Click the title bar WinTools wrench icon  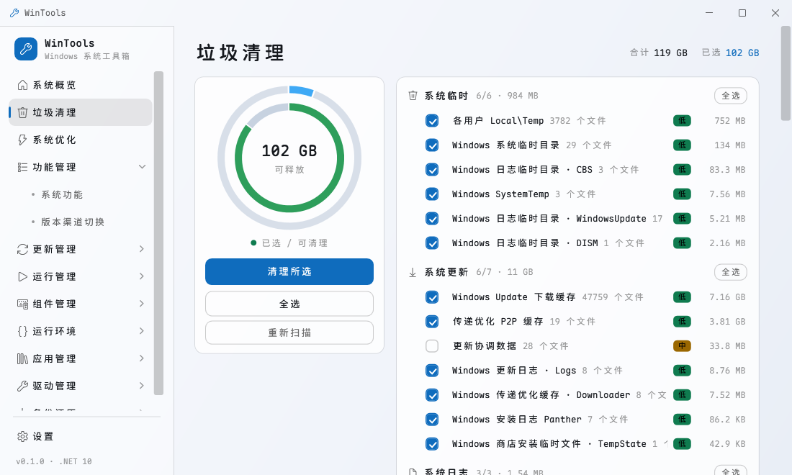tap(14, 13)
